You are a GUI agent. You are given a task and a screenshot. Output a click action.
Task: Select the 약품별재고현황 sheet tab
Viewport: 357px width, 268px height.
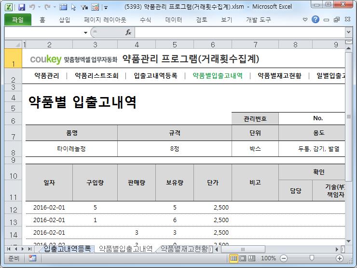[184, 249]
